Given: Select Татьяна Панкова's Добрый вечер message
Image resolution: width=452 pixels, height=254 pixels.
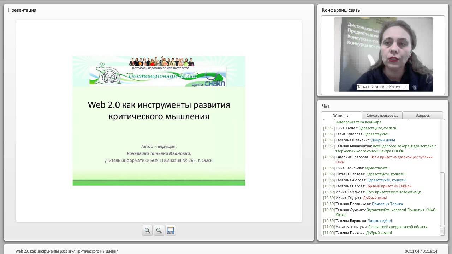Looking at the screenshot, I should (357, 233).
